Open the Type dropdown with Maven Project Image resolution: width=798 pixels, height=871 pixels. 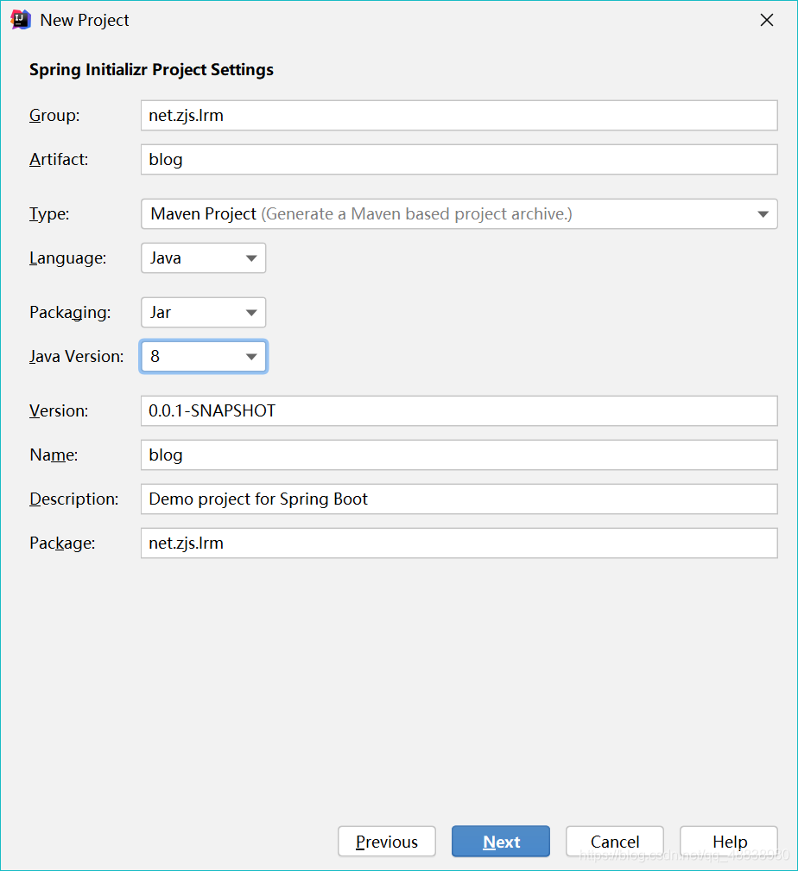pyautogui.click(x=459, y=214)
